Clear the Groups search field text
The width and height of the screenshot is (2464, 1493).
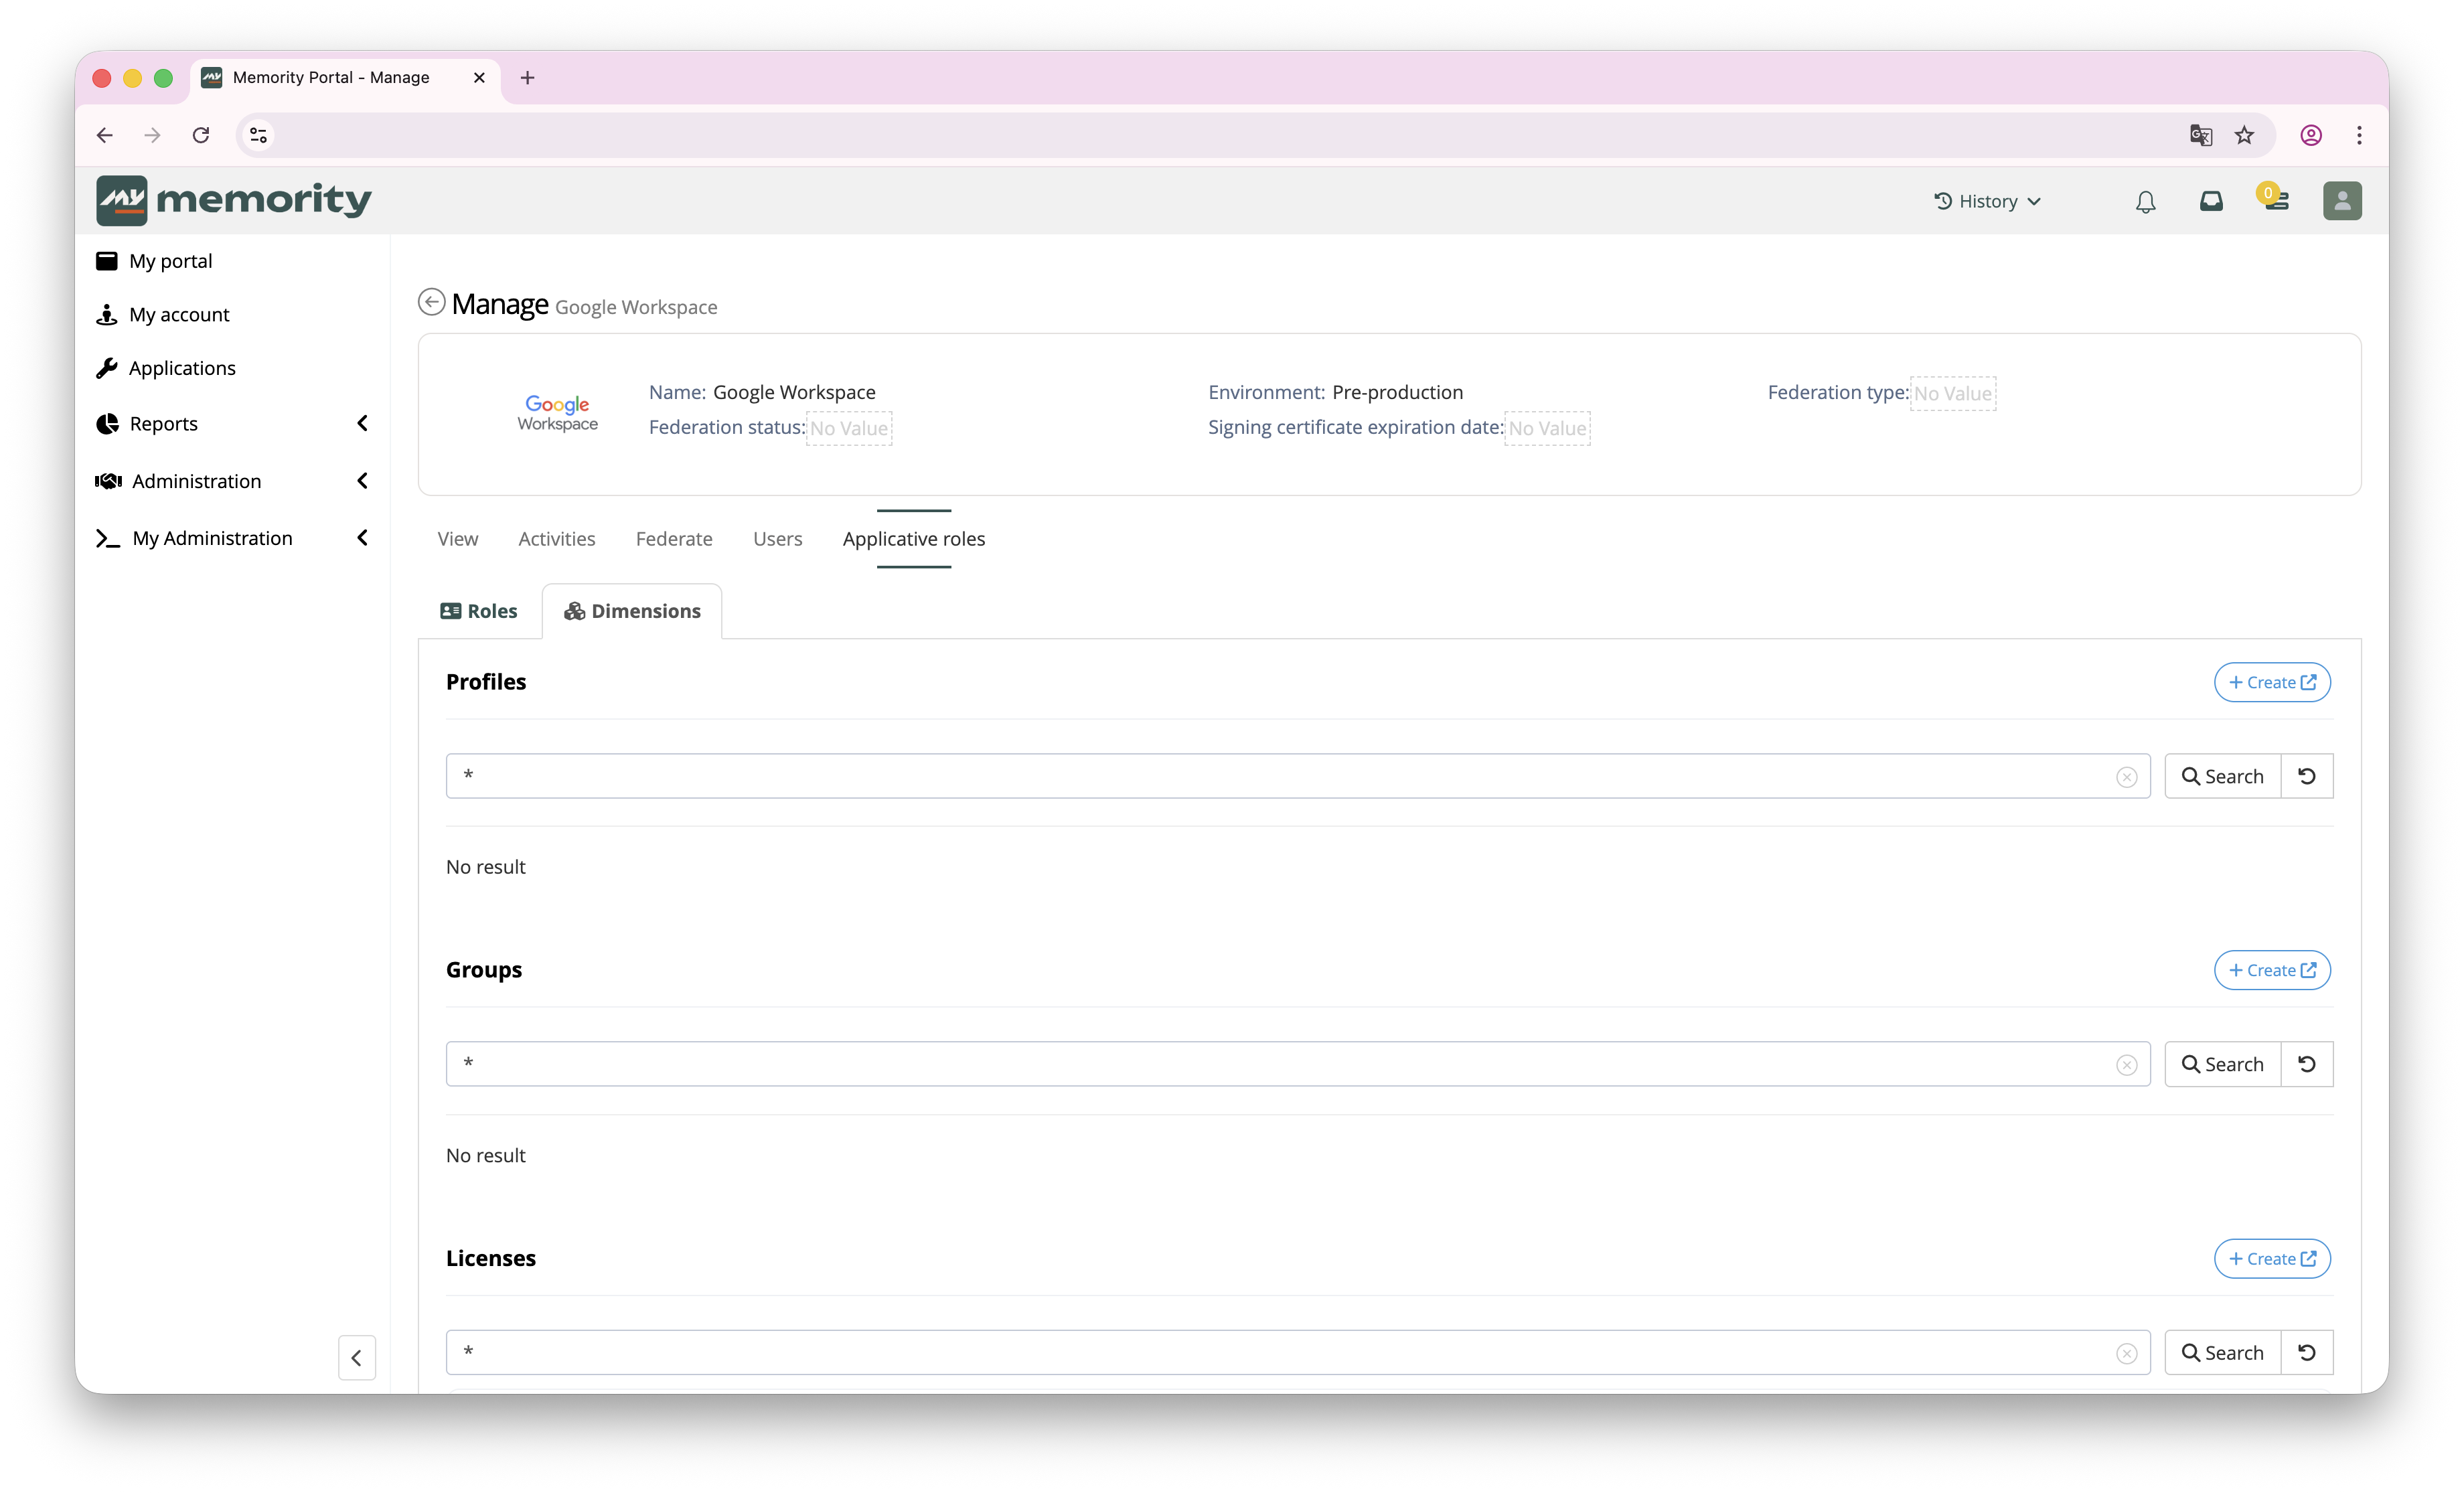pos(2127,1065)
